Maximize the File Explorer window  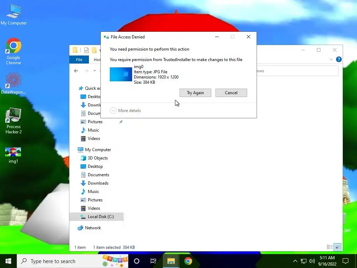[x=319, y=50]
